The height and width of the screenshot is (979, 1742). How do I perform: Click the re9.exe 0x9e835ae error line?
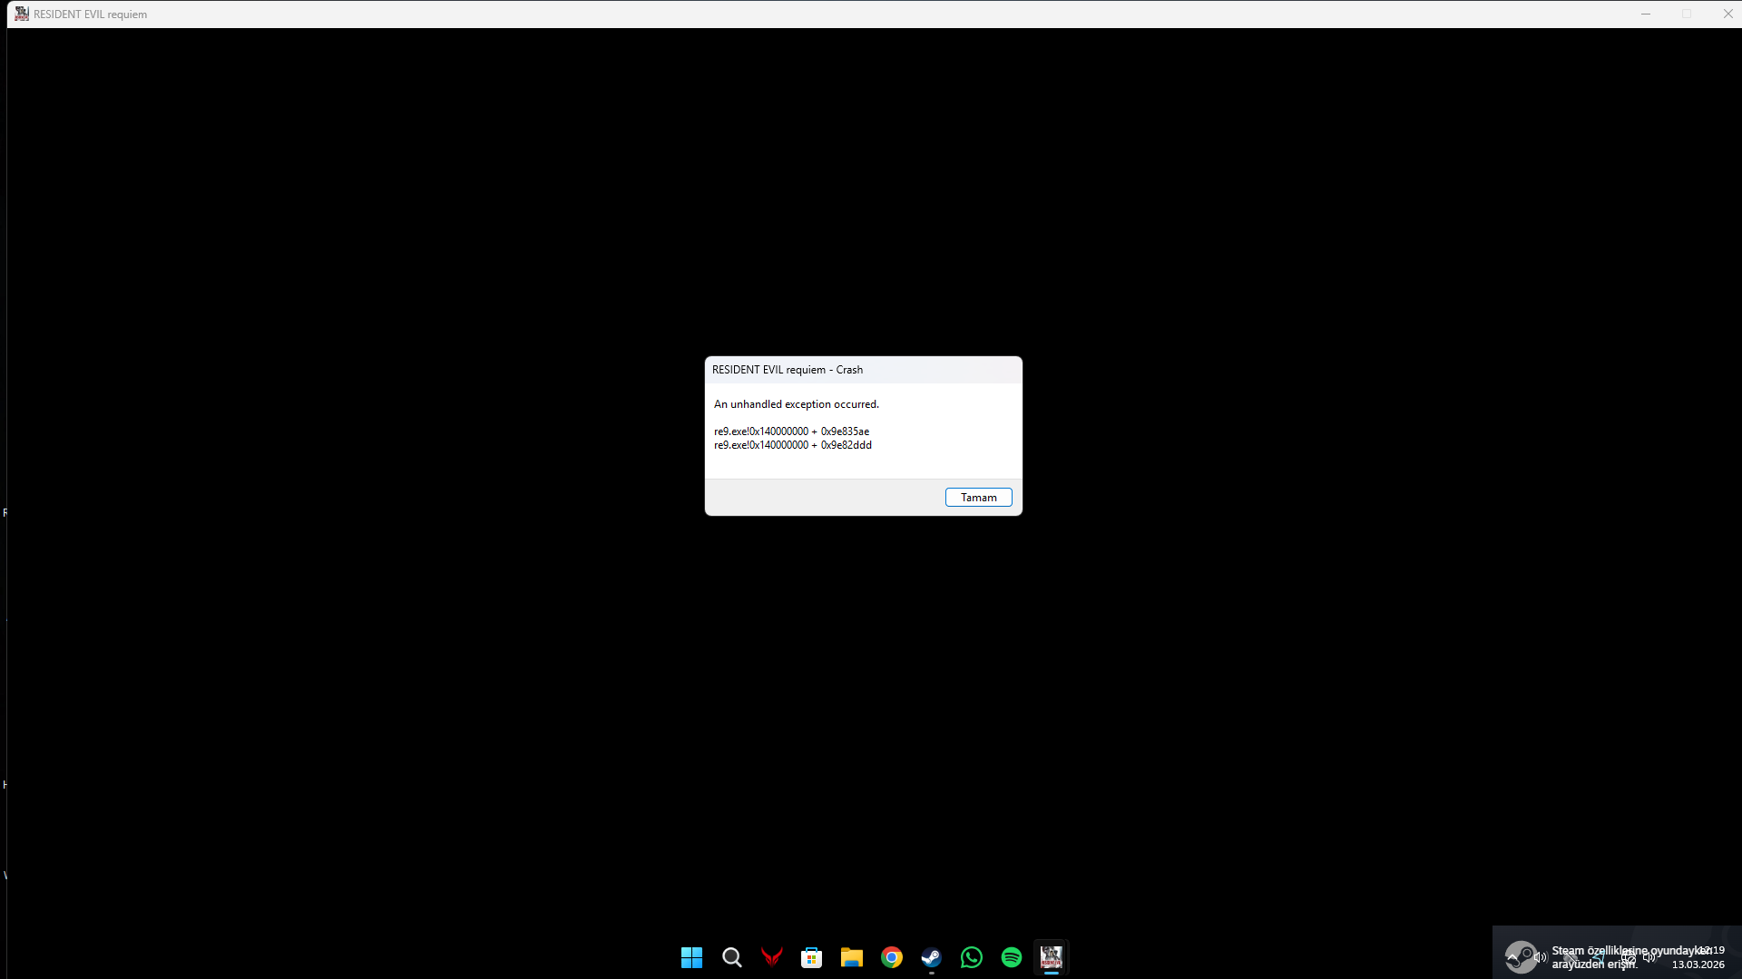pyautogui.click(x=791, y=431)
